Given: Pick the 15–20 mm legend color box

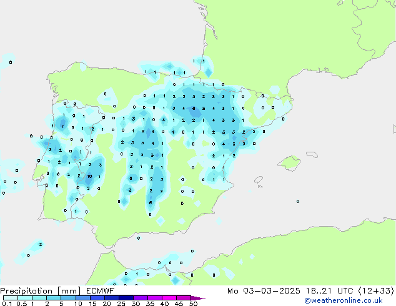Looking at the screenshot, I should 97,298.
